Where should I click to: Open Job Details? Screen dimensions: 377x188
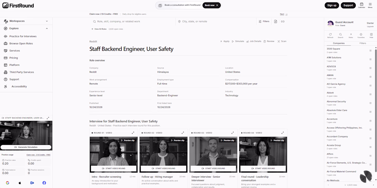254,41
